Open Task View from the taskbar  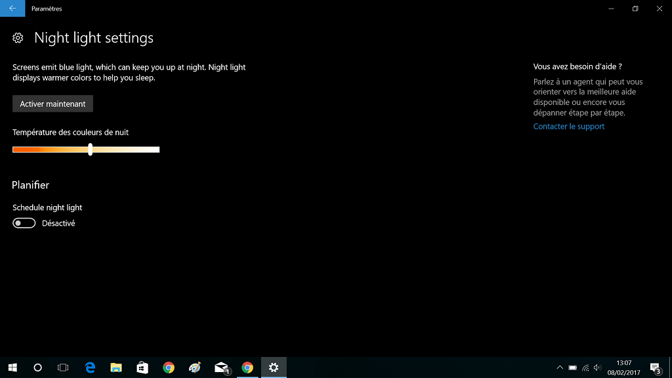coord(63,367)
